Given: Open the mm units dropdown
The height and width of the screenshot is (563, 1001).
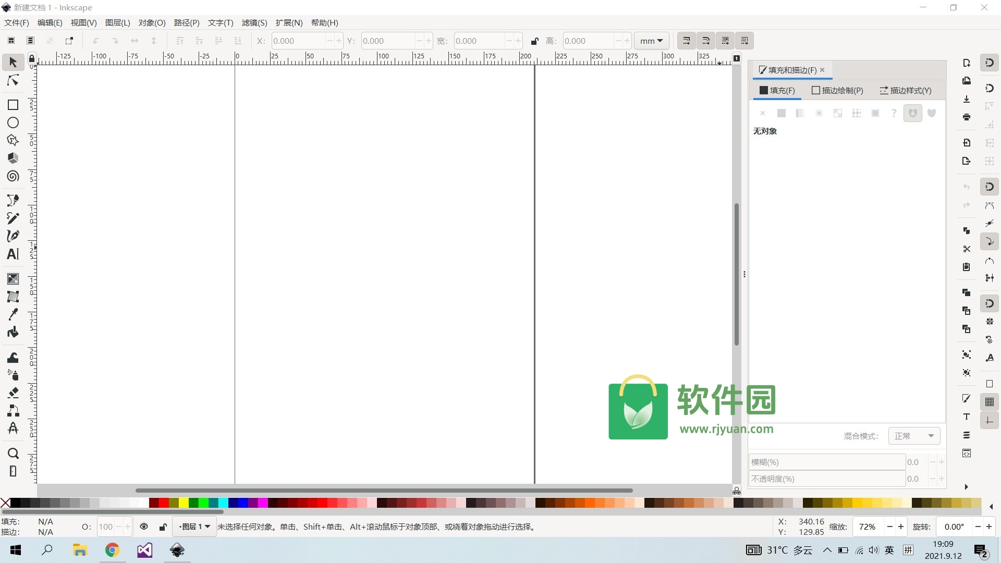Looking at the screenshot, I should (651, 41).
